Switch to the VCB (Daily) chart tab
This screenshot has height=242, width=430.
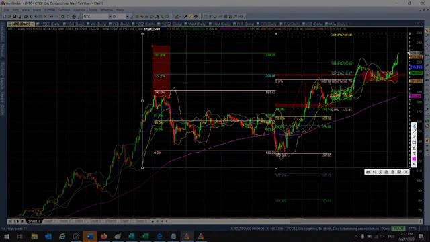pos(120,24)
